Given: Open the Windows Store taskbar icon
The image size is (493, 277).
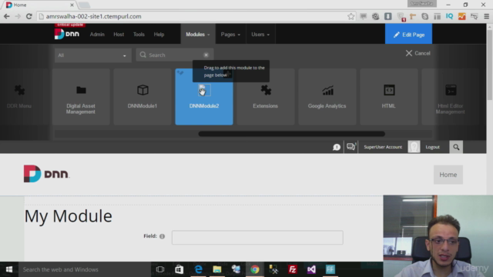Looking at the screenshot, I should (179, 269).
